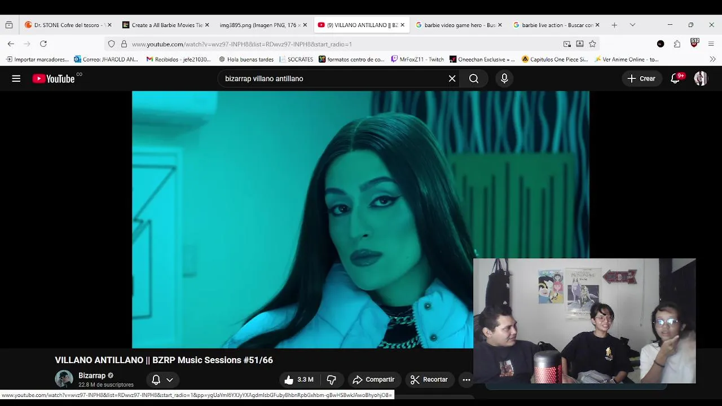Click the 22.8 M de suscriptores text
722x406 pixels.
pos(106,385)
